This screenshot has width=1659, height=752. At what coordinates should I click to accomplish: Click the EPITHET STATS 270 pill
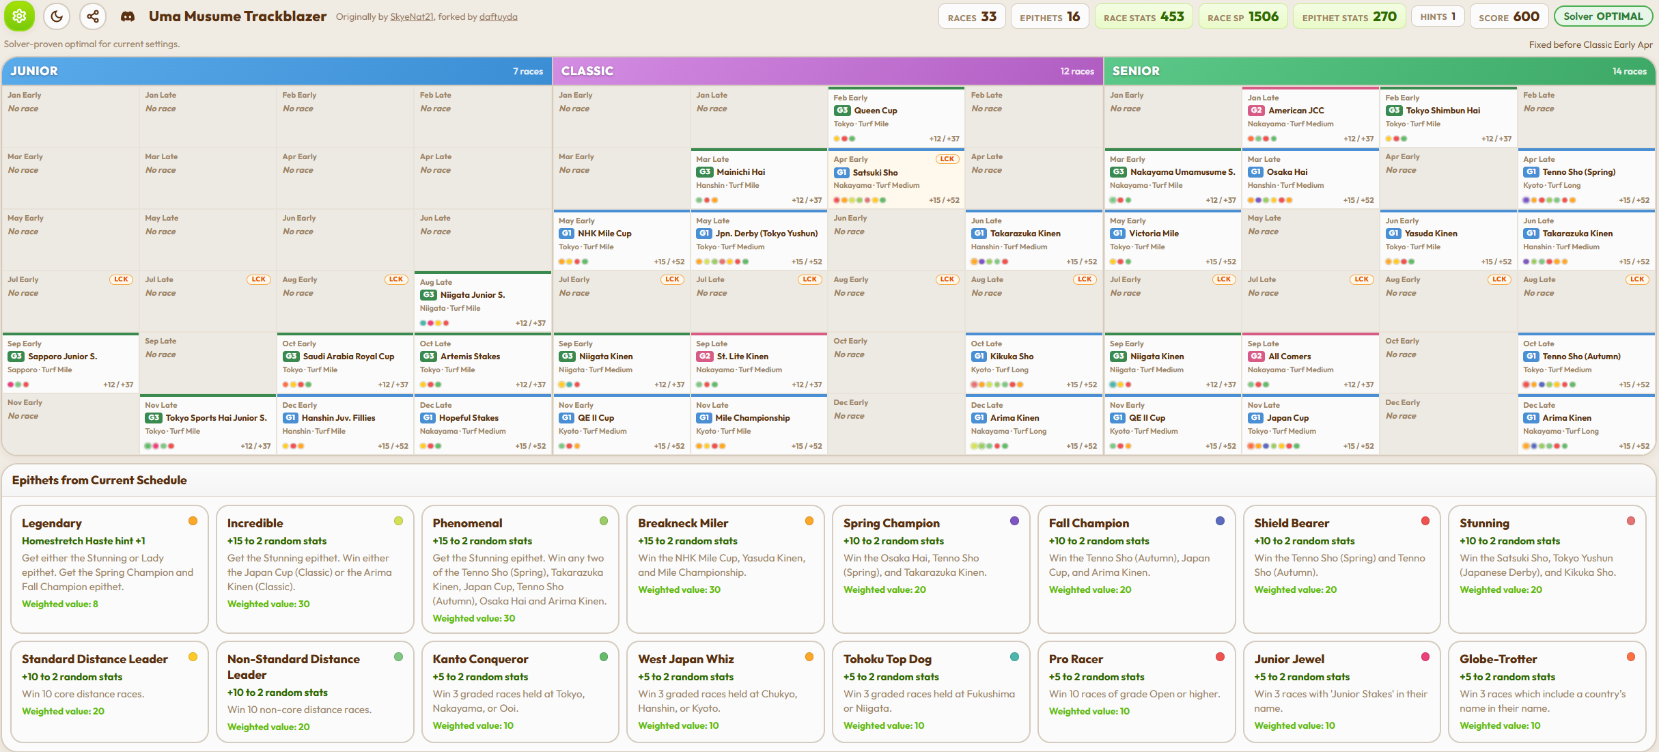point(1349,16)
